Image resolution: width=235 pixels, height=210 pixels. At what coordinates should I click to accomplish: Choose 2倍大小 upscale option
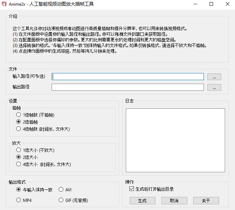tap(19, 157)
